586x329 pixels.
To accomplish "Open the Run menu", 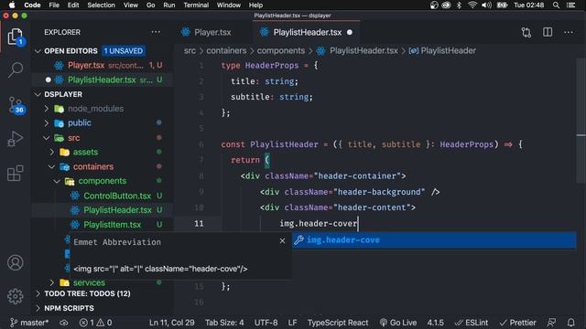I will point(169,5).
